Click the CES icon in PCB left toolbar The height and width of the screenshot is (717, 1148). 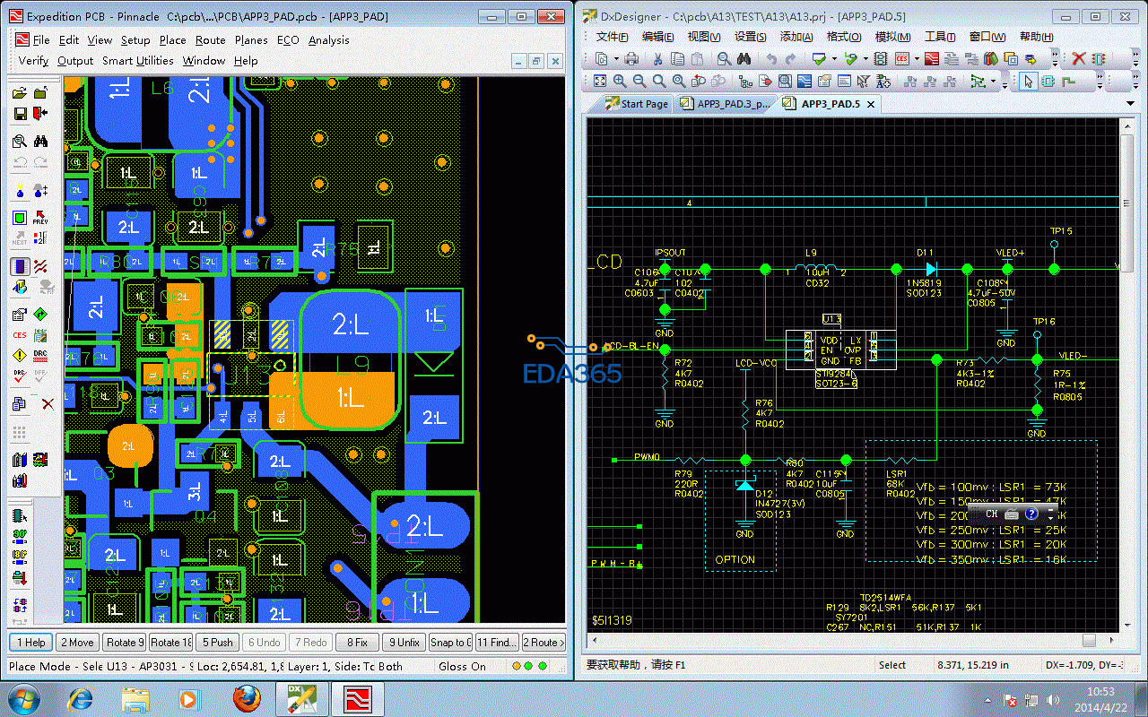20,335
